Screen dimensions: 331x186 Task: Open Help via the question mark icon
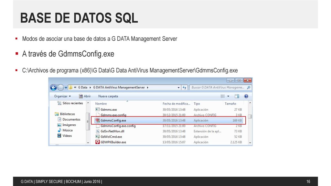pyautogui.click(x=246, y=96)
